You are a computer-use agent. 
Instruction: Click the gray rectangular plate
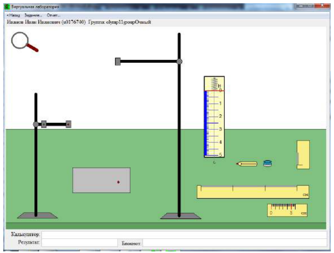(101, 180)
